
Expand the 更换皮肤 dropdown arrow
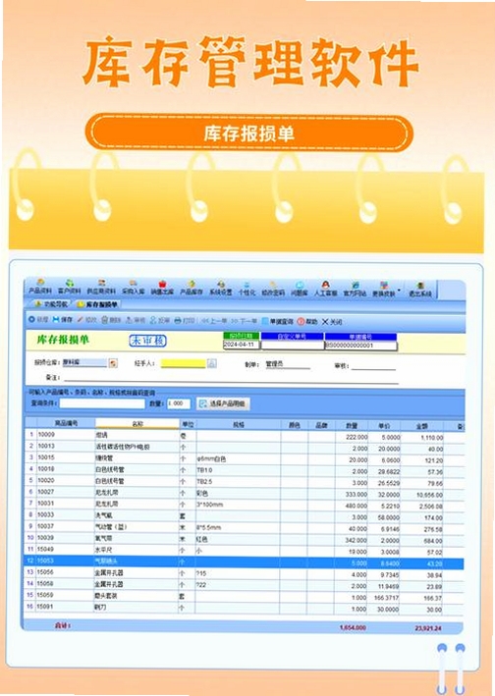[x=399, y=292]
